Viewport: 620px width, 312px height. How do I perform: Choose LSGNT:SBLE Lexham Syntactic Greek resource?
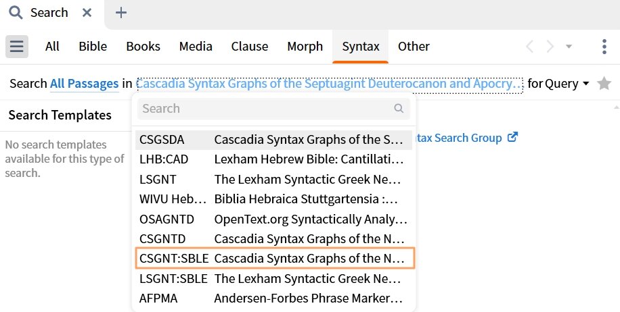click(273, 278)
